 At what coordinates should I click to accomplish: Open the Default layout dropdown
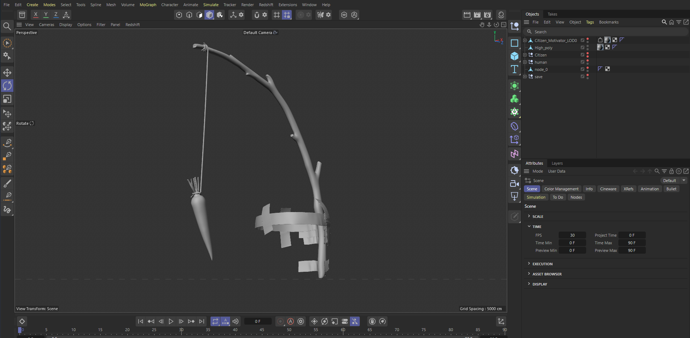[x=673, y=181]
